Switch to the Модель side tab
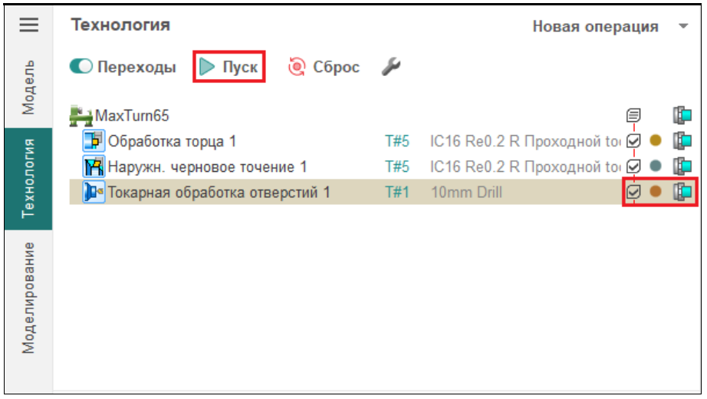Screen dimensions: 707x399 tap(28, 87)
